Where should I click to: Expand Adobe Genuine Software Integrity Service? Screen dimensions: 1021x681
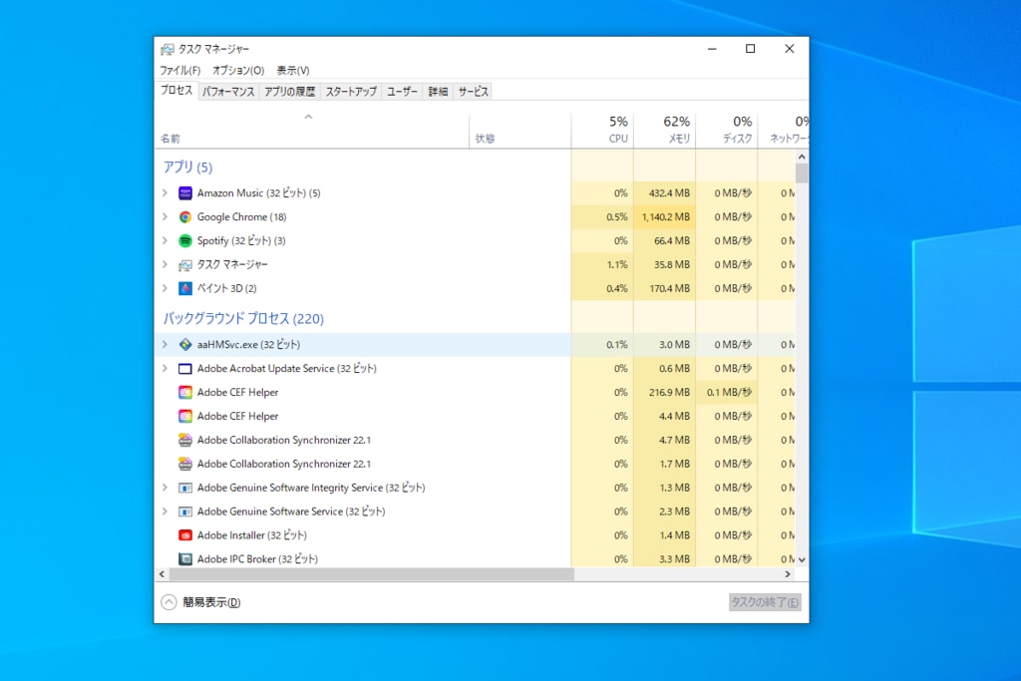point(165,488)
